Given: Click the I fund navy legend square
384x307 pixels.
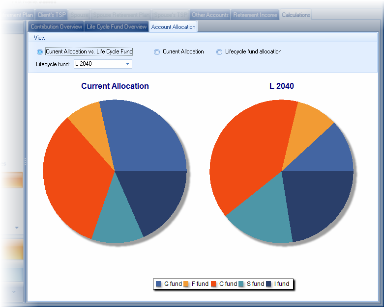Looking at the screenshot, I should (269, 284).
